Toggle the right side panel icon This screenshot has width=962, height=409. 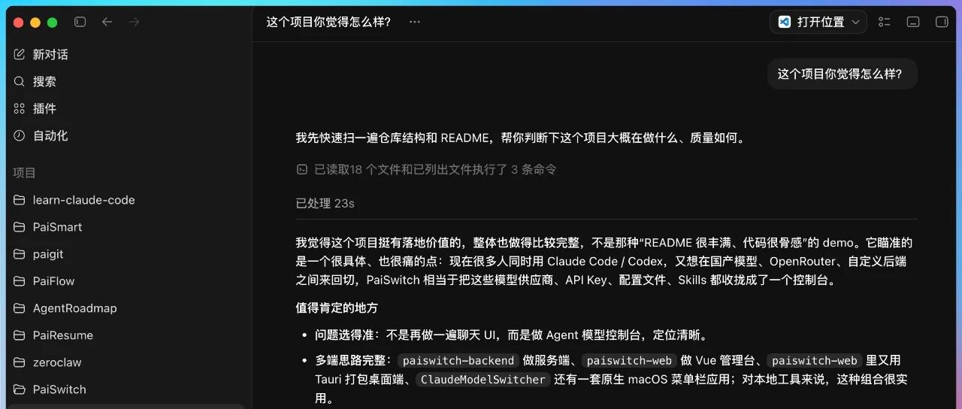pyautogui.click(x=942, y=22)
